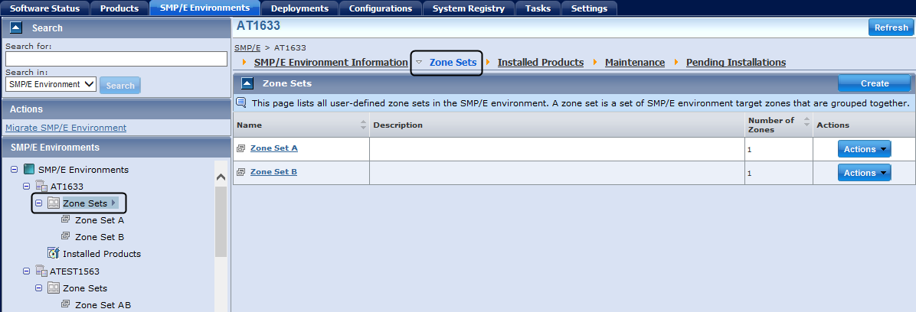The image size is (916, 312).
Task: Collapse Zone Sets table panel icon
Action: click(x=247, y=83)
